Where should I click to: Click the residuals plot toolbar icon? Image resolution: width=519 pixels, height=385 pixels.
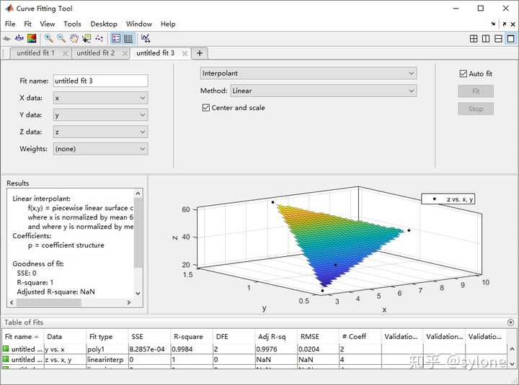click(19, 39)
